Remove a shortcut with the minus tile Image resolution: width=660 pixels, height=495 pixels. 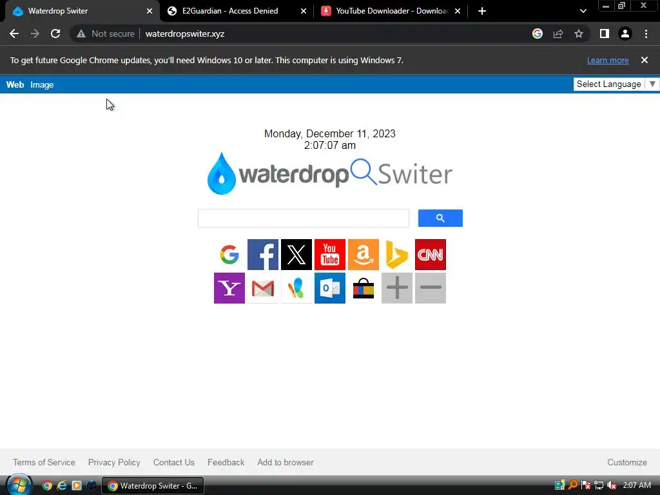click(430, 288)
